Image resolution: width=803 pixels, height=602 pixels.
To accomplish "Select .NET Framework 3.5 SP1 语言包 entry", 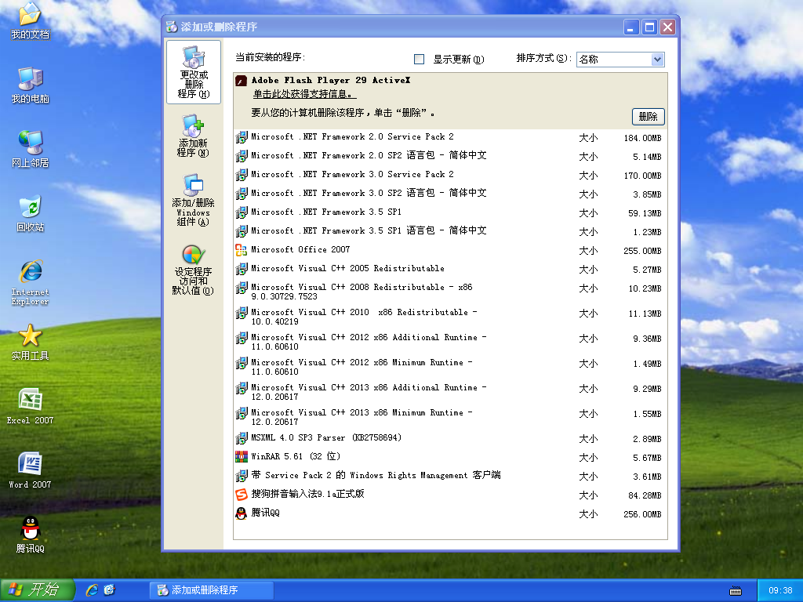I will (450, 231).
